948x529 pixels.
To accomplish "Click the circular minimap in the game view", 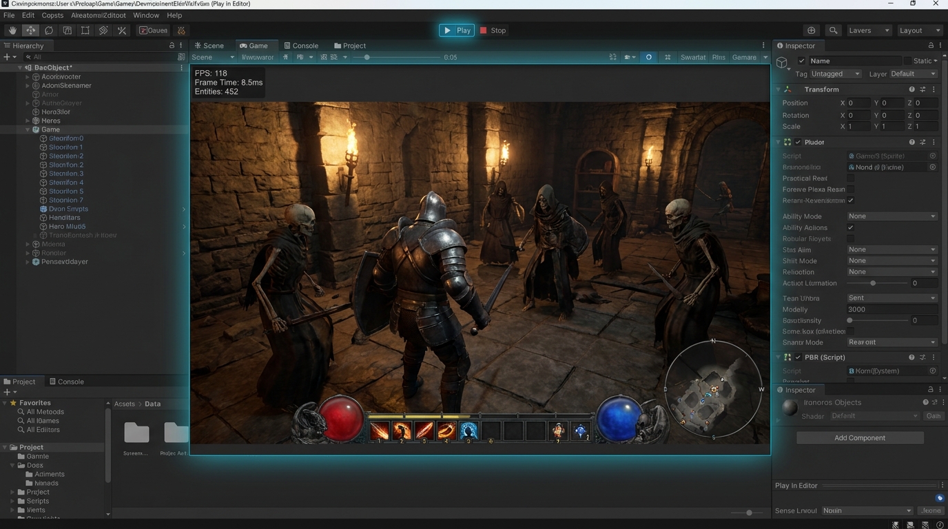I will (x=713, y=389).
